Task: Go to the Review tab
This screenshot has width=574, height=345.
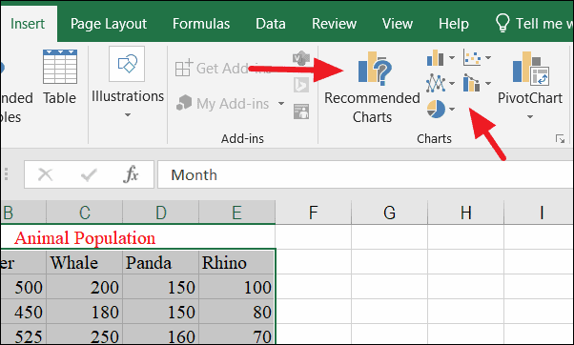Action: click(x=335, y=24)
